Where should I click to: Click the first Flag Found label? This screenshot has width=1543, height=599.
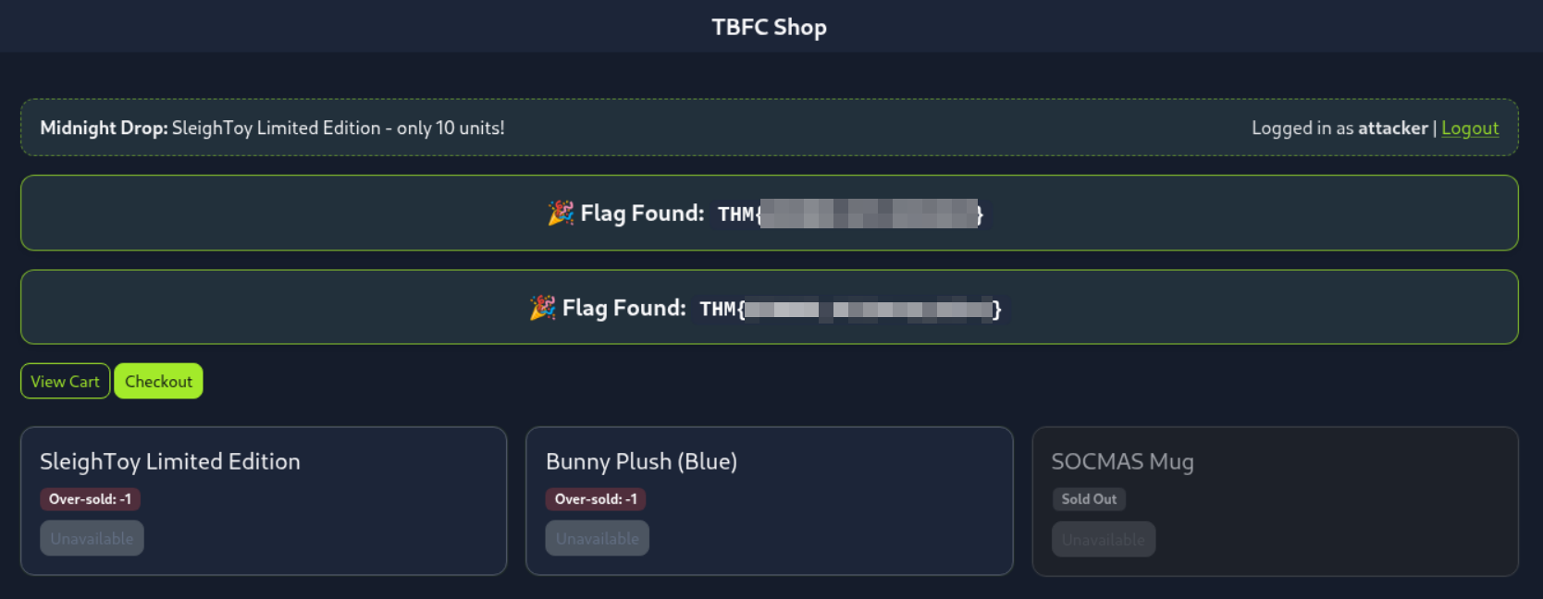pyautogui.click(x=642, y=214)
